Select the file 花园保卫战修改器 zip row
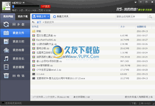This screenshot has height=106, width=155. [x=93, y=53]
